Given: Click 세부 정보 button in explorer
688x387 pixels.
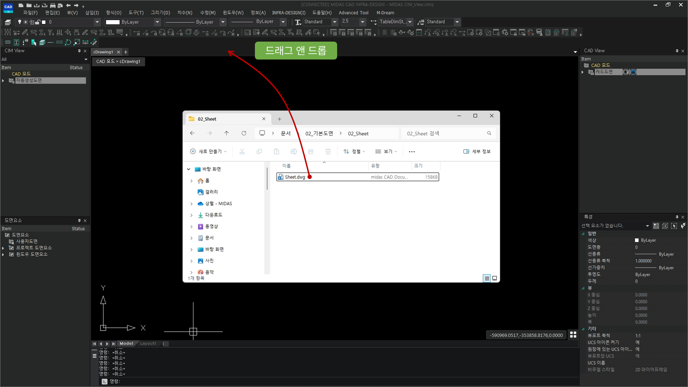Looking at the screenshot, I should click(x=477, y=151).
